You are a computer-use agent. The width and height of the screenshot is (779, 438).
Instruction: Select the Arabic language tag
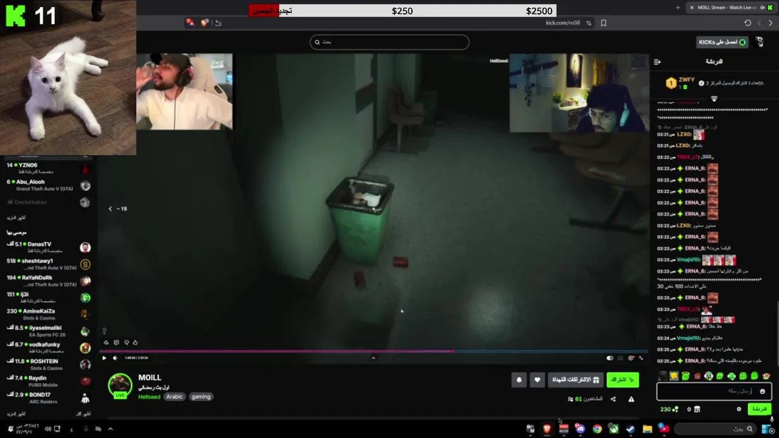click(x=174, y=397)
